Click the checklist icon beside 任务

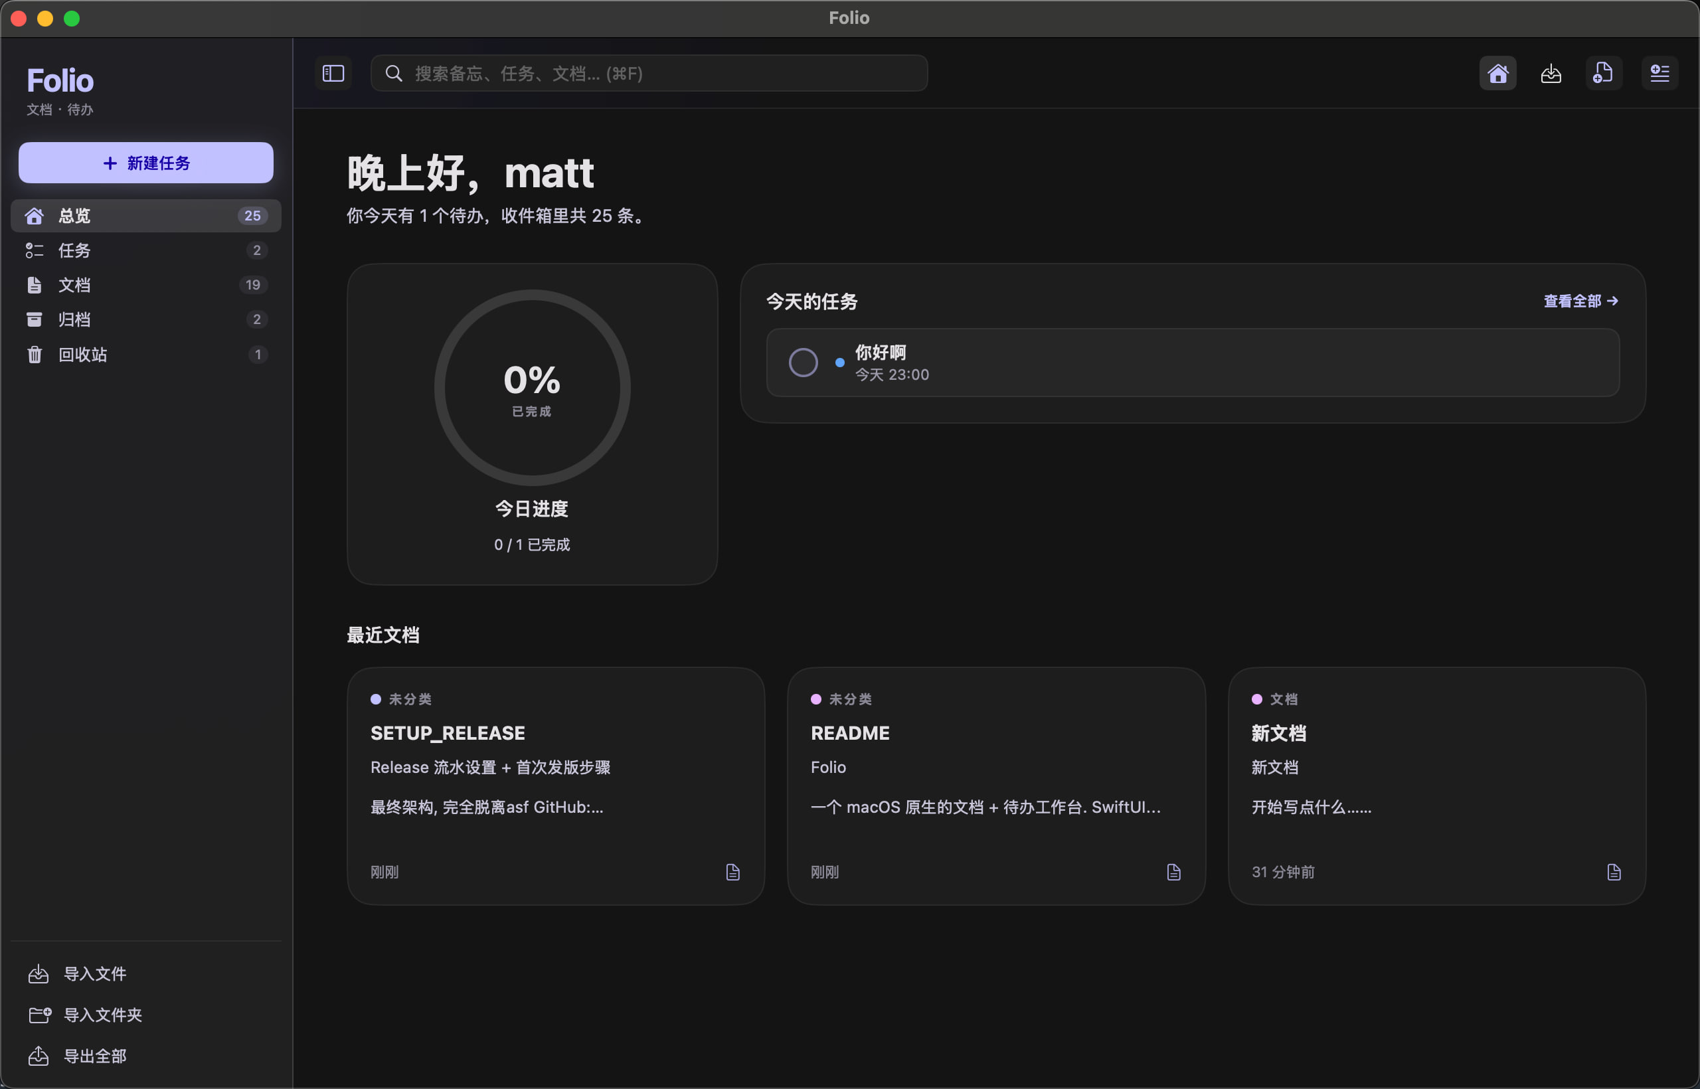pos(34,250)
